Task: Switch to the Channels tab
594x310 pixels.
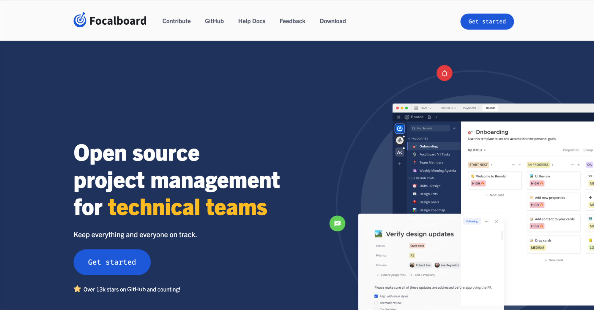Action: coord(446,108)
